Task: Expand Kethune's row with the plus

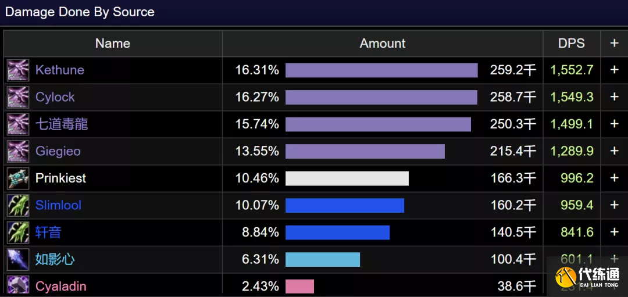Action: (x=614, y=70)
